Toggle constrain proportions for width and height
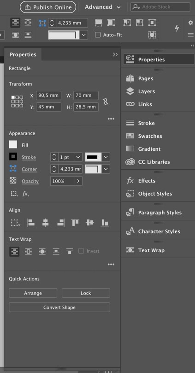Screen dimensions: 195x373 pyautogui.click(x=106, y=101)
